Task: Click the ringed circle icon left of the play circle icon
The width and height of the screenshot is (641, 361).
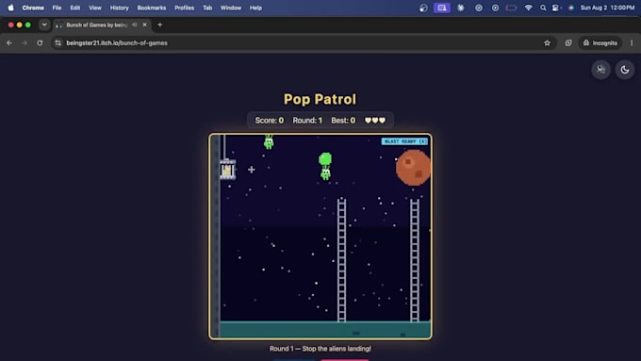Action: 479,8
